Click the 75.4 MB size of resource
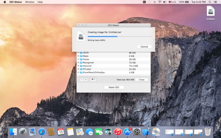Image resolution: width=221 pixels, height=138 pixels. (x=133, y=66)
